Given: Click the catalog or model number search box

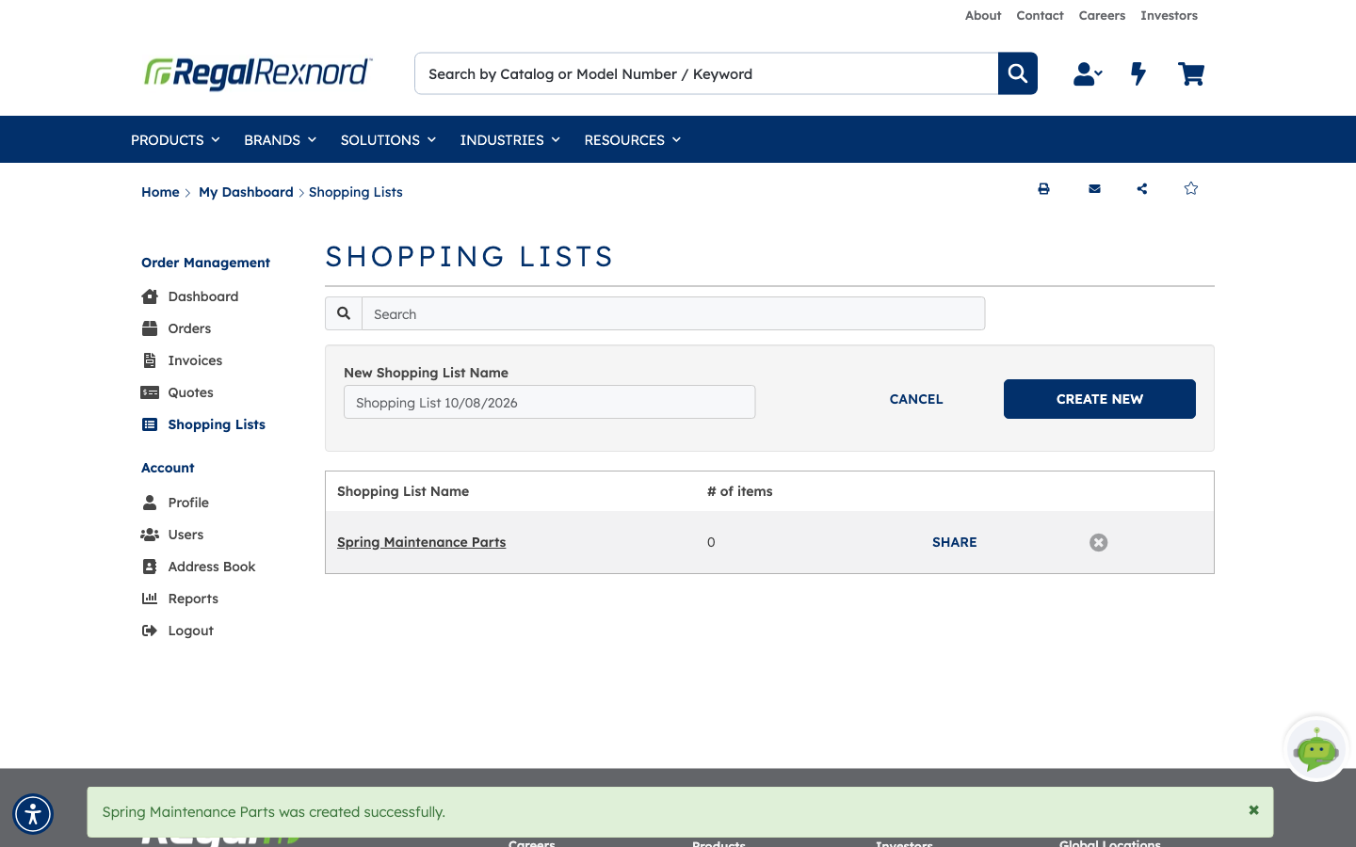Looking at the screenshot, I should coord(706,73).
